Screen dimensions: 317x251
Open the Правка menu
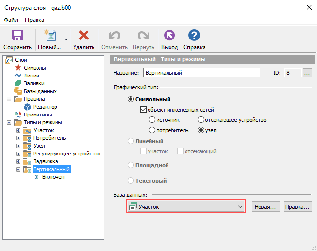coord(35,20)
